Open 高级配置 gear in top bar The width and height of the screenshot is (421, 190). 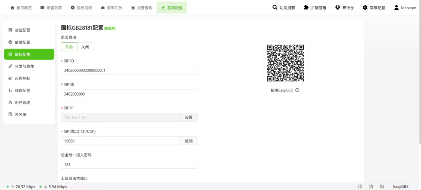coord(373,8)
